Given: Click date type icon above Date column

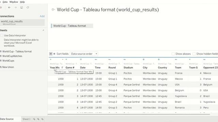Looking at the screenshot, I should (x=81, y=59).
